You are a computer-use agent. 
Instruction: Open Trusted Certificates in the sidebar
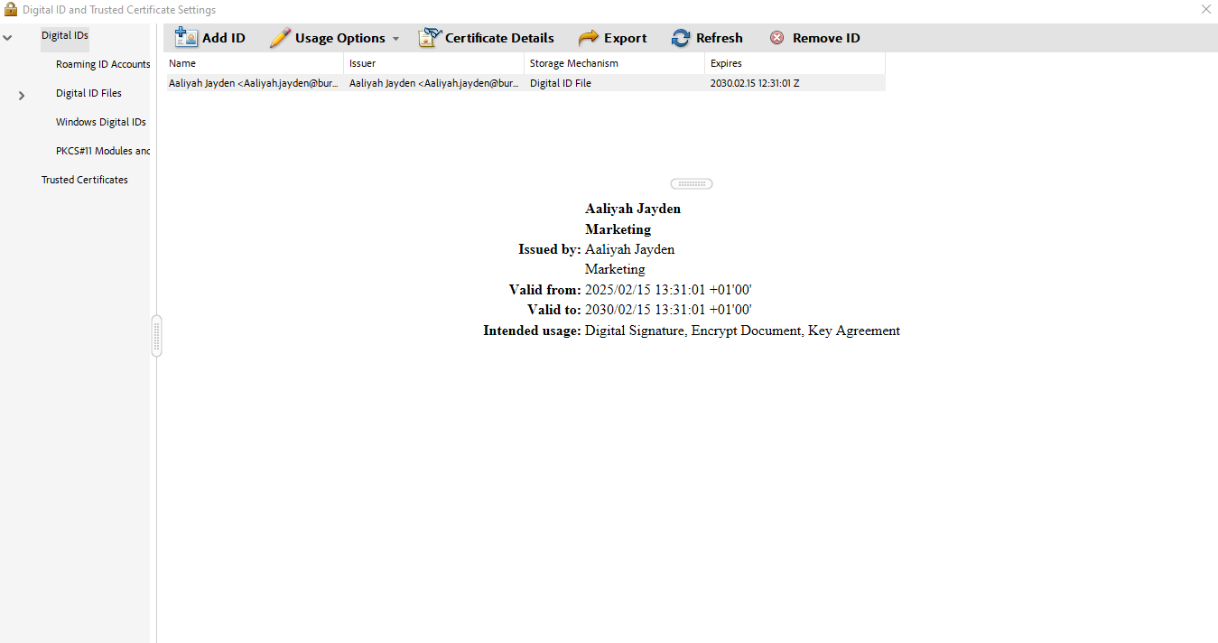[85, 180]
